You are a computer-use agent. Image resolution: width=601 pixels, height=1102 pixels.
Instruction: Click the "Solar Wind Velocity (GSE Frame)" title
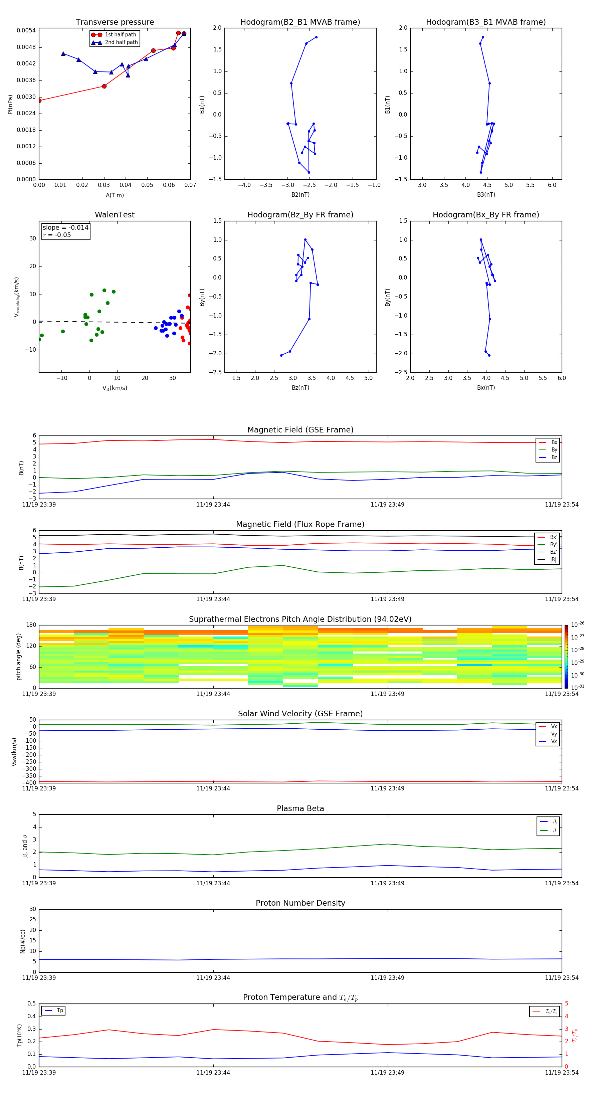click(300, 714)
